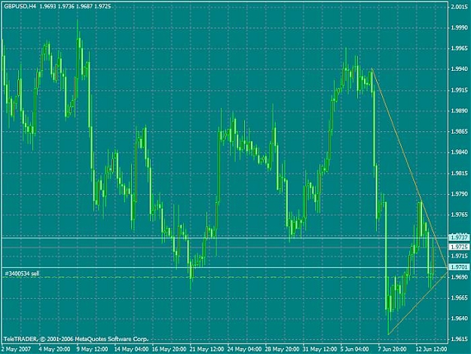Image resolution: width=471 pixels, height=354 pixels.
Task: Select the #3400534 sell order label
Action: click(x=22, y=274)
